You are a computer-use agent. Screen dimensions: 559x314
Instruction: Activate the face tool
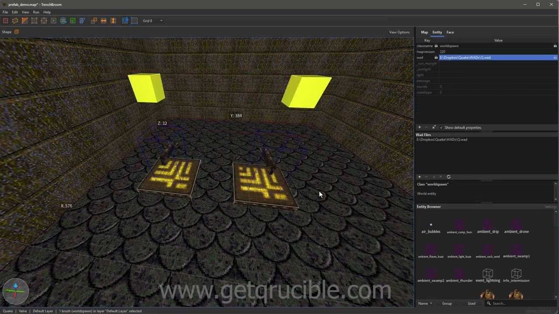click(x=54, y=20)
